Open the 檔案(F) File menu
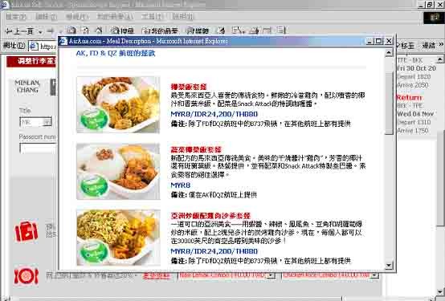Viewport: 445px width, 301px height. pos(16,17)
